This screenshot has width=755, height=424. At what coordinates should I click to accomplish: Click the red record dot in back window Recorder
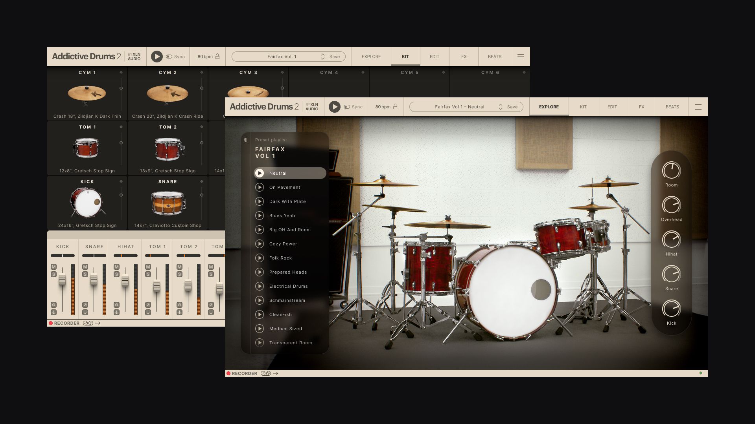[51, 323]
